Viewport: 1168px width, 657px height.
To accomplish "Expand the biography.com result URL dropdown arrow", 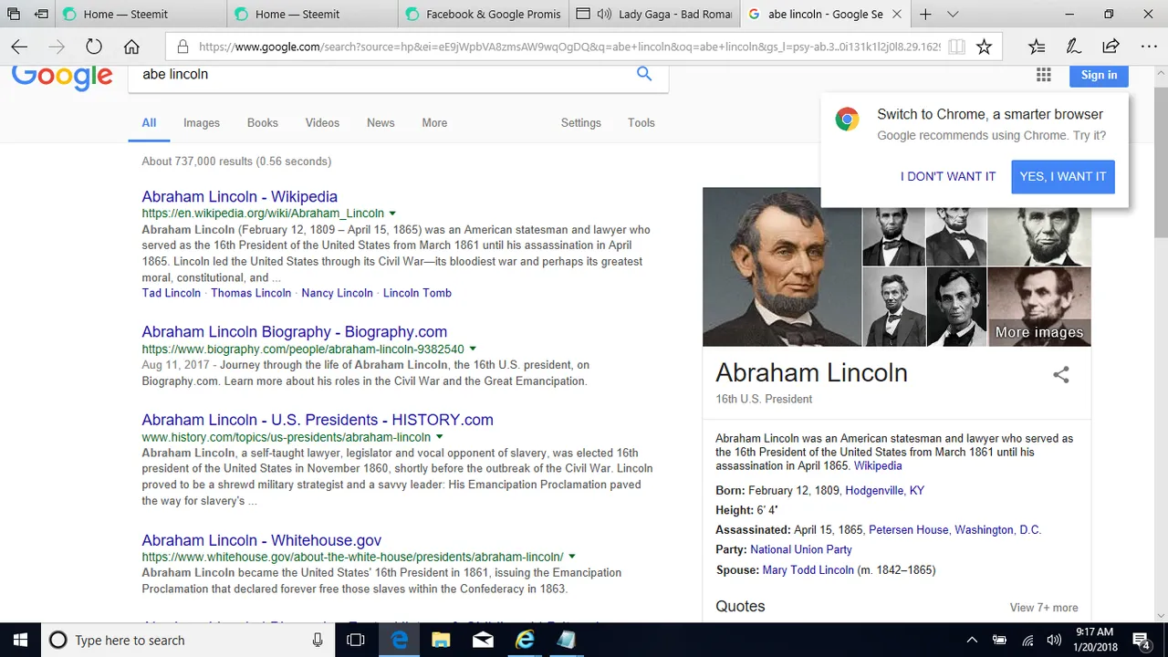I will pos(473,349).
